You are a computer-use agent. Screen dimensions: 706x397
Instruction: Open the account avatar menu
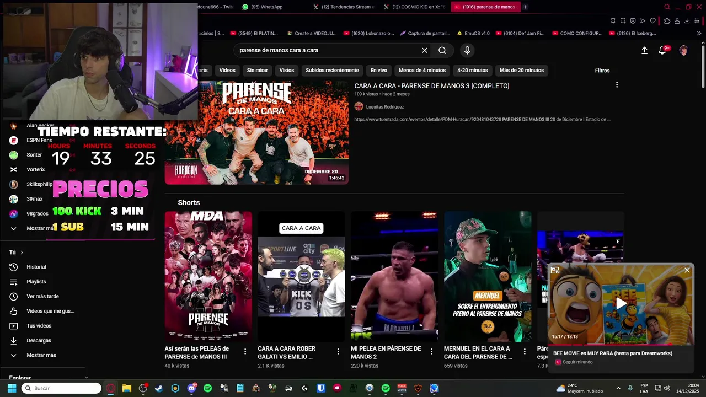(x=683, y=50)
